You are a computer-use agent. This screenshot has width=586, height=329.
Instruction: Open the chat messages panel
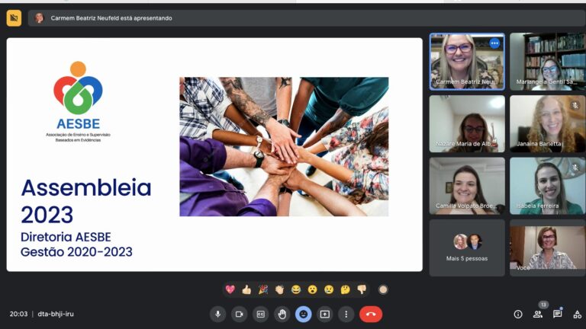pos(558,314)
